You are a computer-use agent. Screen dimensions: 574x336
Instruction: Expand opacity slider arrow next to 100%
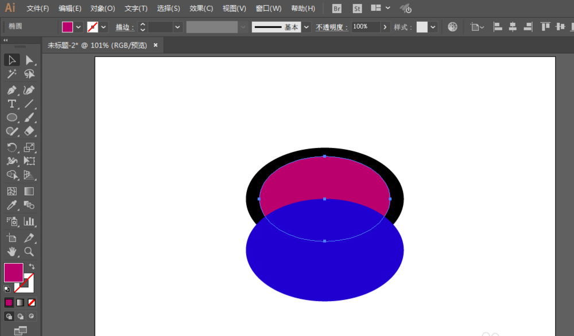(385, 27)
